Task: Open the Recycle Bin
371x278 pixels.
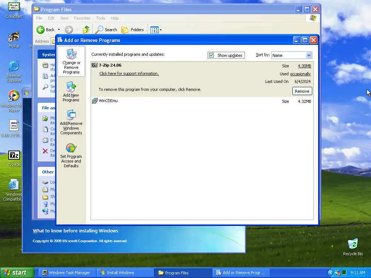Action: pos(353,247)
